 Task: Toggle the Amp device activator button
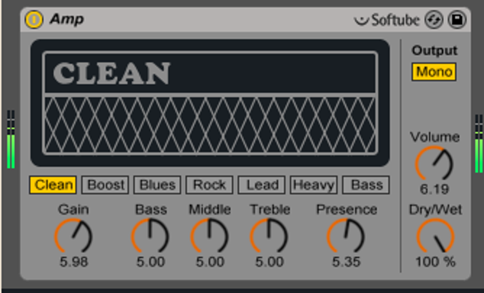[34, 19]
